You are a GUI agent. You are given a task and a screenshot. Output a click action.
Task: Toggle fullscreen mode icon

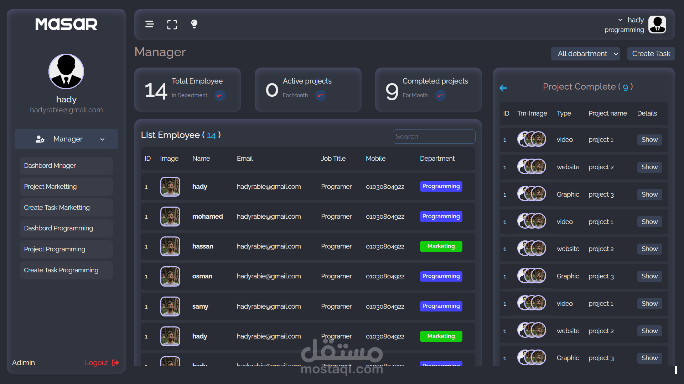pos(172,25)
